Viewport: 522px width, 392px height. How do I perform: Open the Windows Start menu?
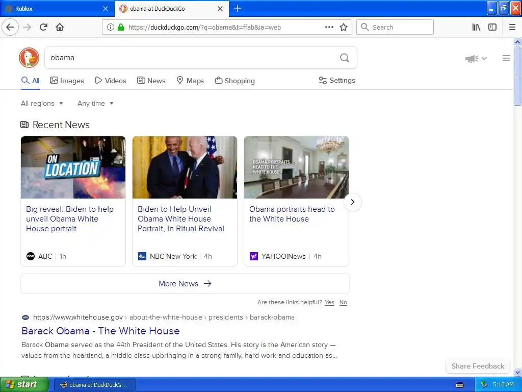point(24,385)
